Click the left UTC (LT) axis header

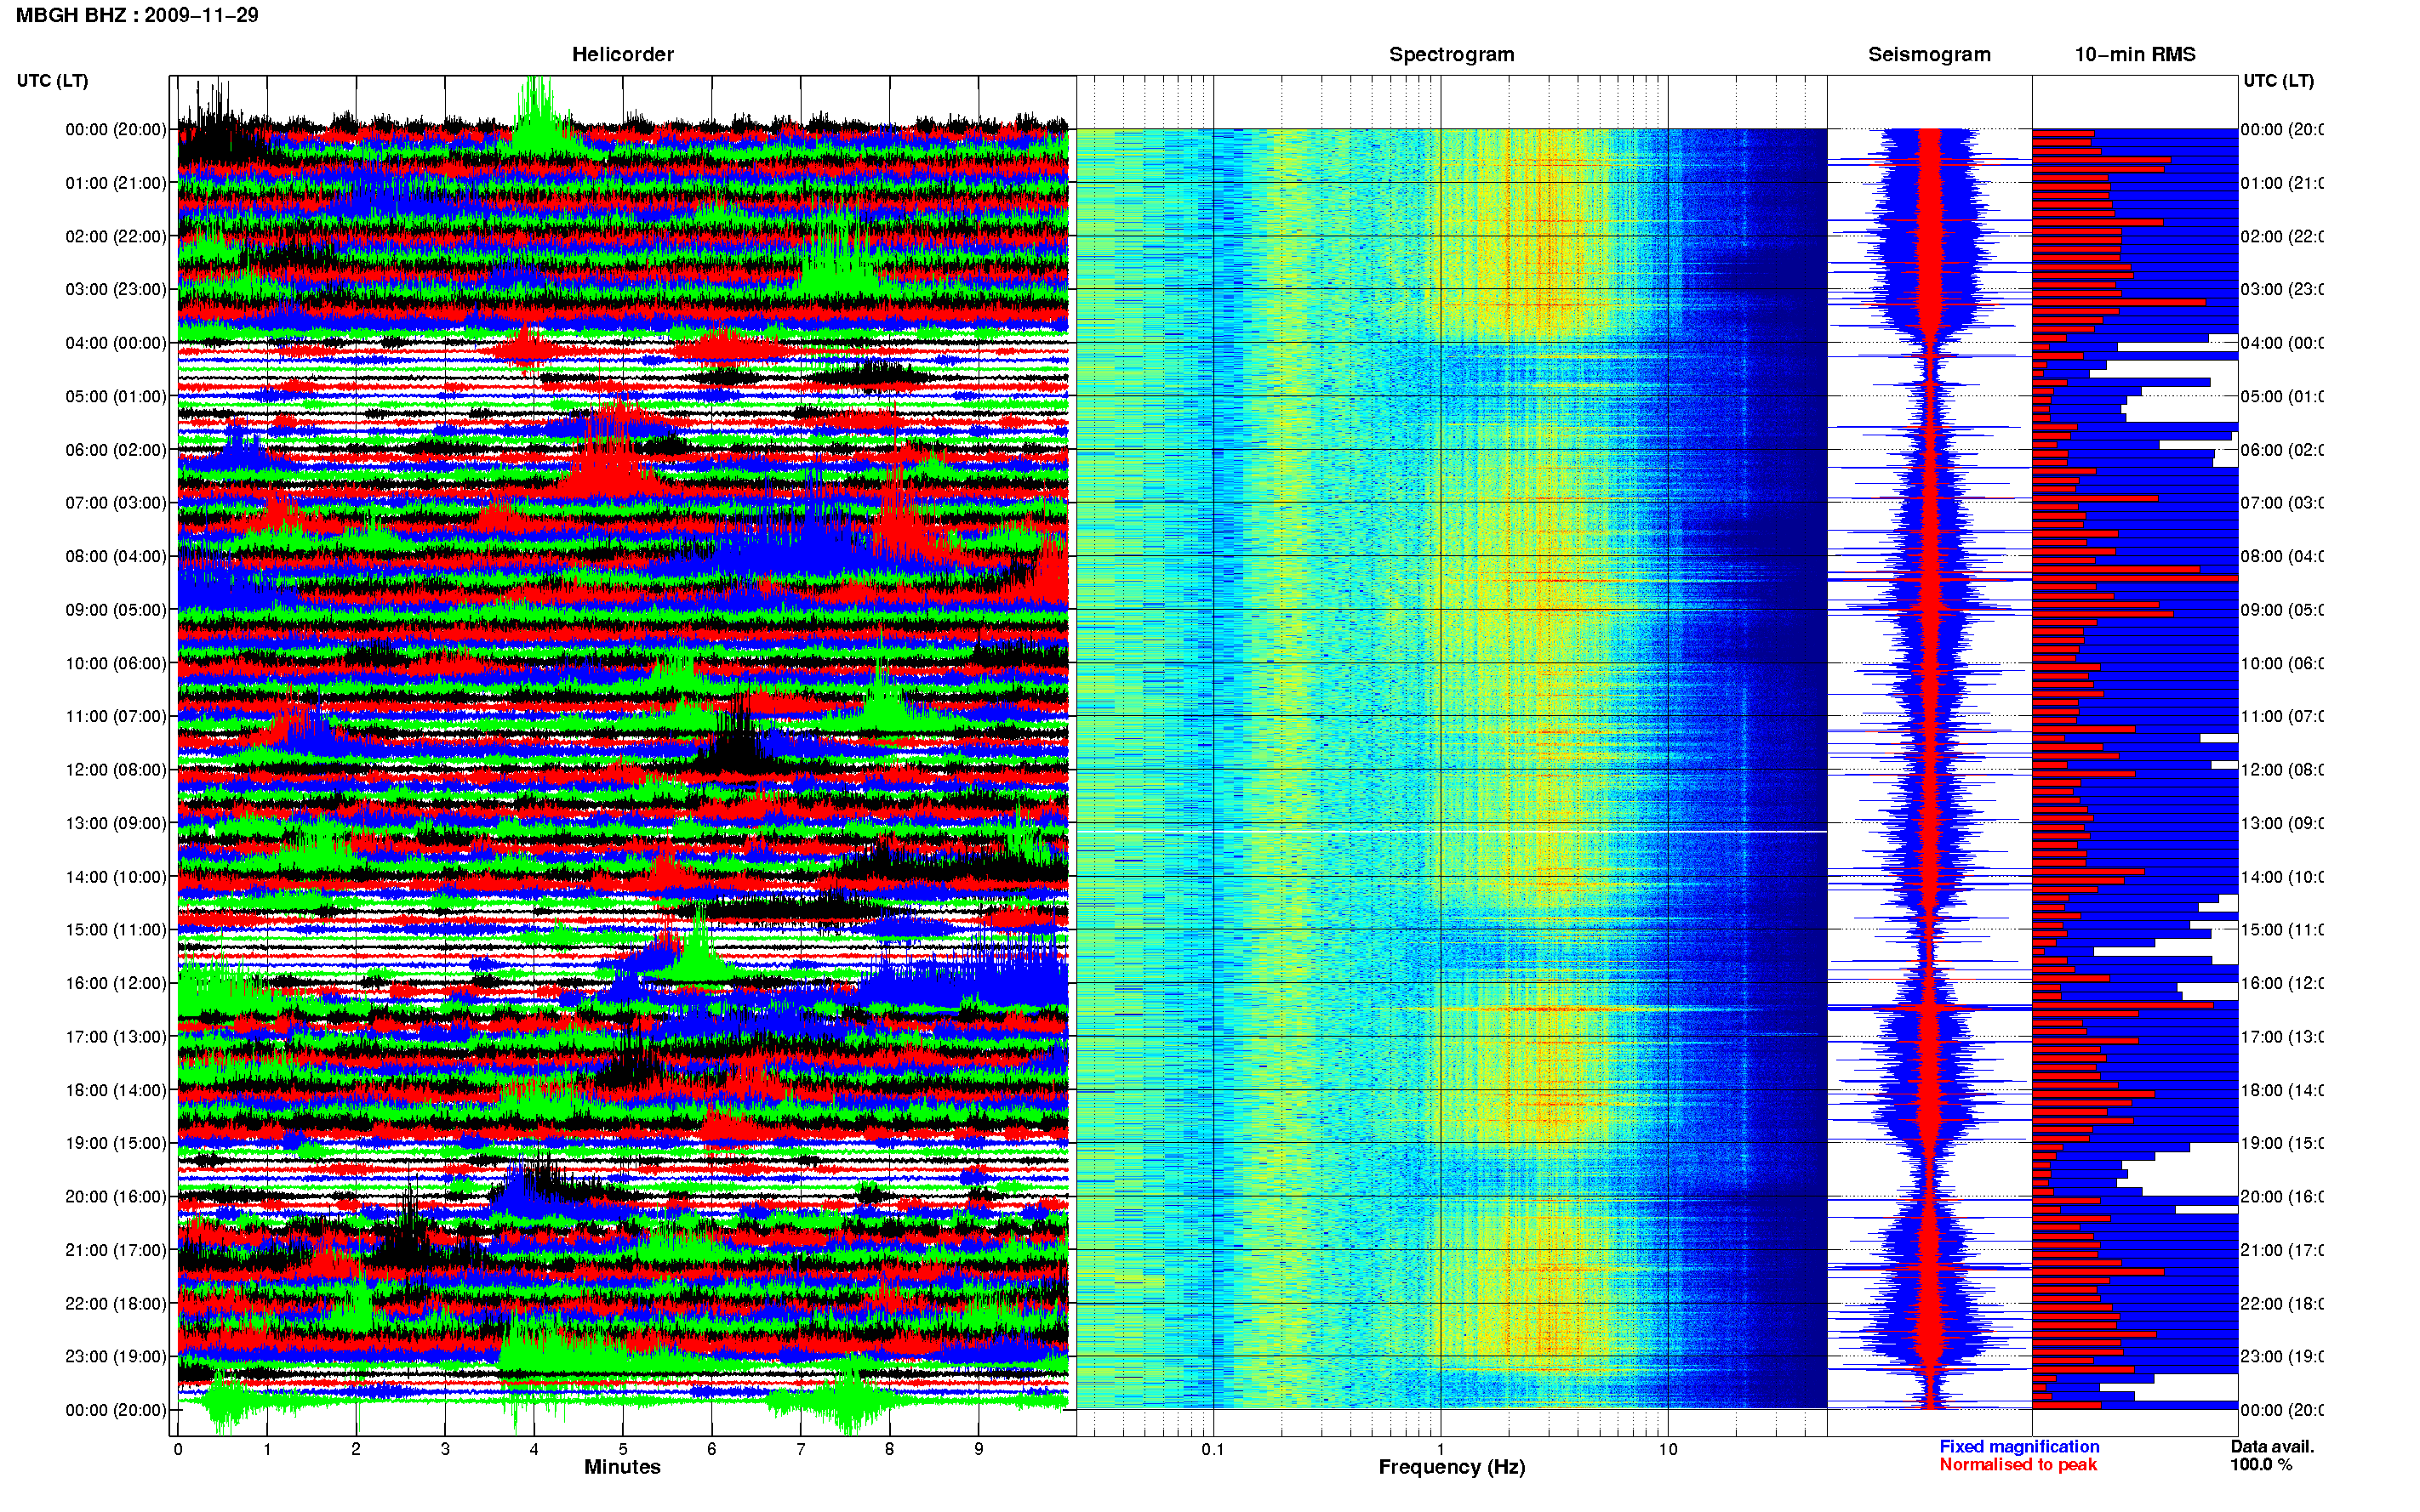pyautogui.click(x=52, y=81)
